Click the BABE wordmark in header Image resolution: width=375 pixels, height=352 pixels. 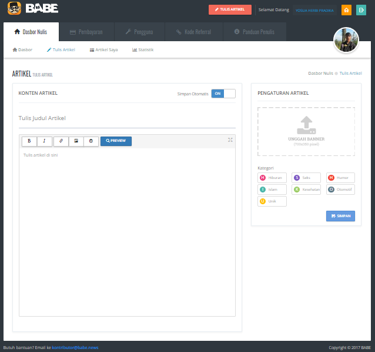[42, 8]
